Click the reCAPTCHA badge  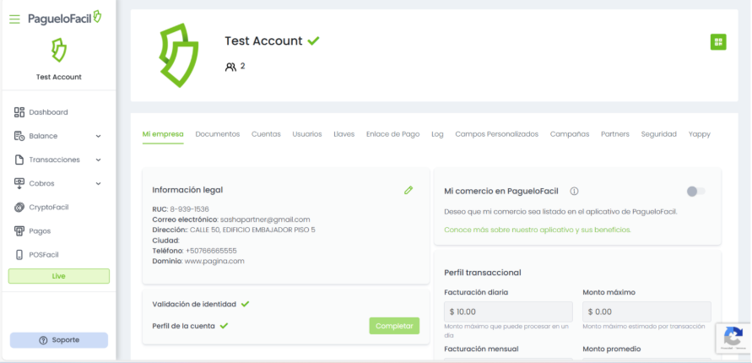[x=733, y=338]
